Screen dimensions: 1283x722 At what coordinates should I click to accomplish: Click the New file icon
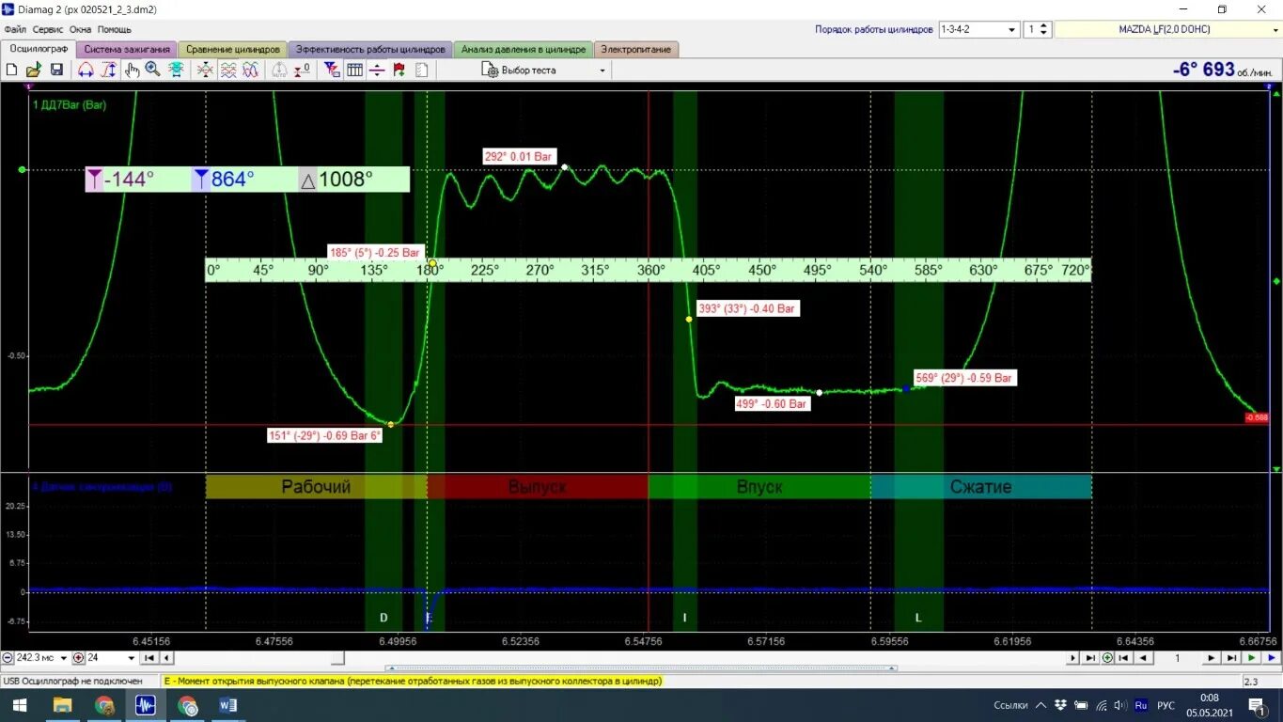coord(11,70)
